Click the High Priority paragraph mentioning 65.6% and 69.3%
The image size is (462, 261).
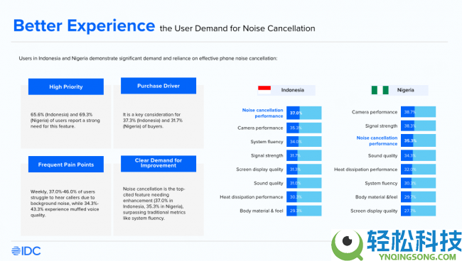coord(65,120)
